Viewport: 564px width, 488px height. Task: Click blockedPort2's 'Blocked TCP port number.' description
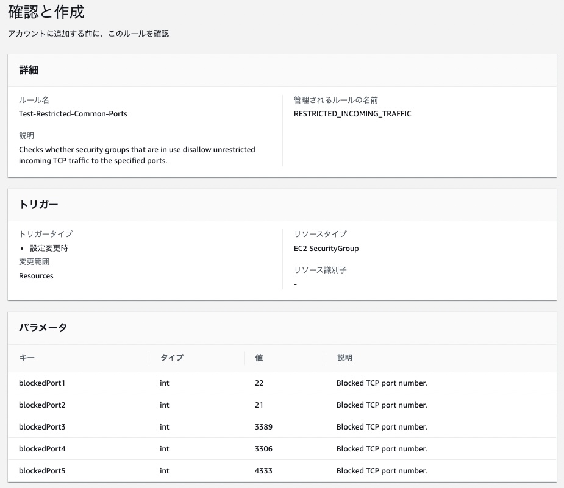(382, 405)
